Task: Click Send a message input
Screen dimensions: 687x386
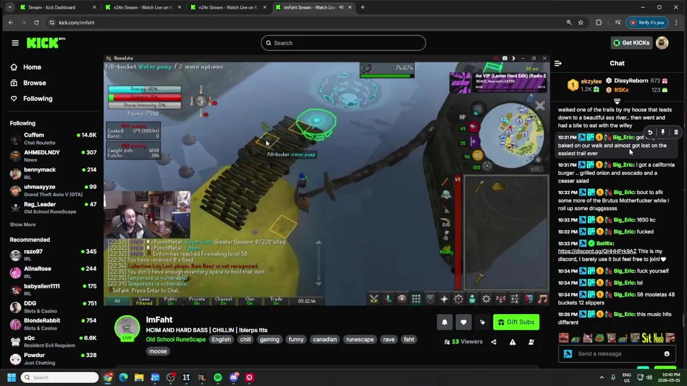Action: click(617, 354)
